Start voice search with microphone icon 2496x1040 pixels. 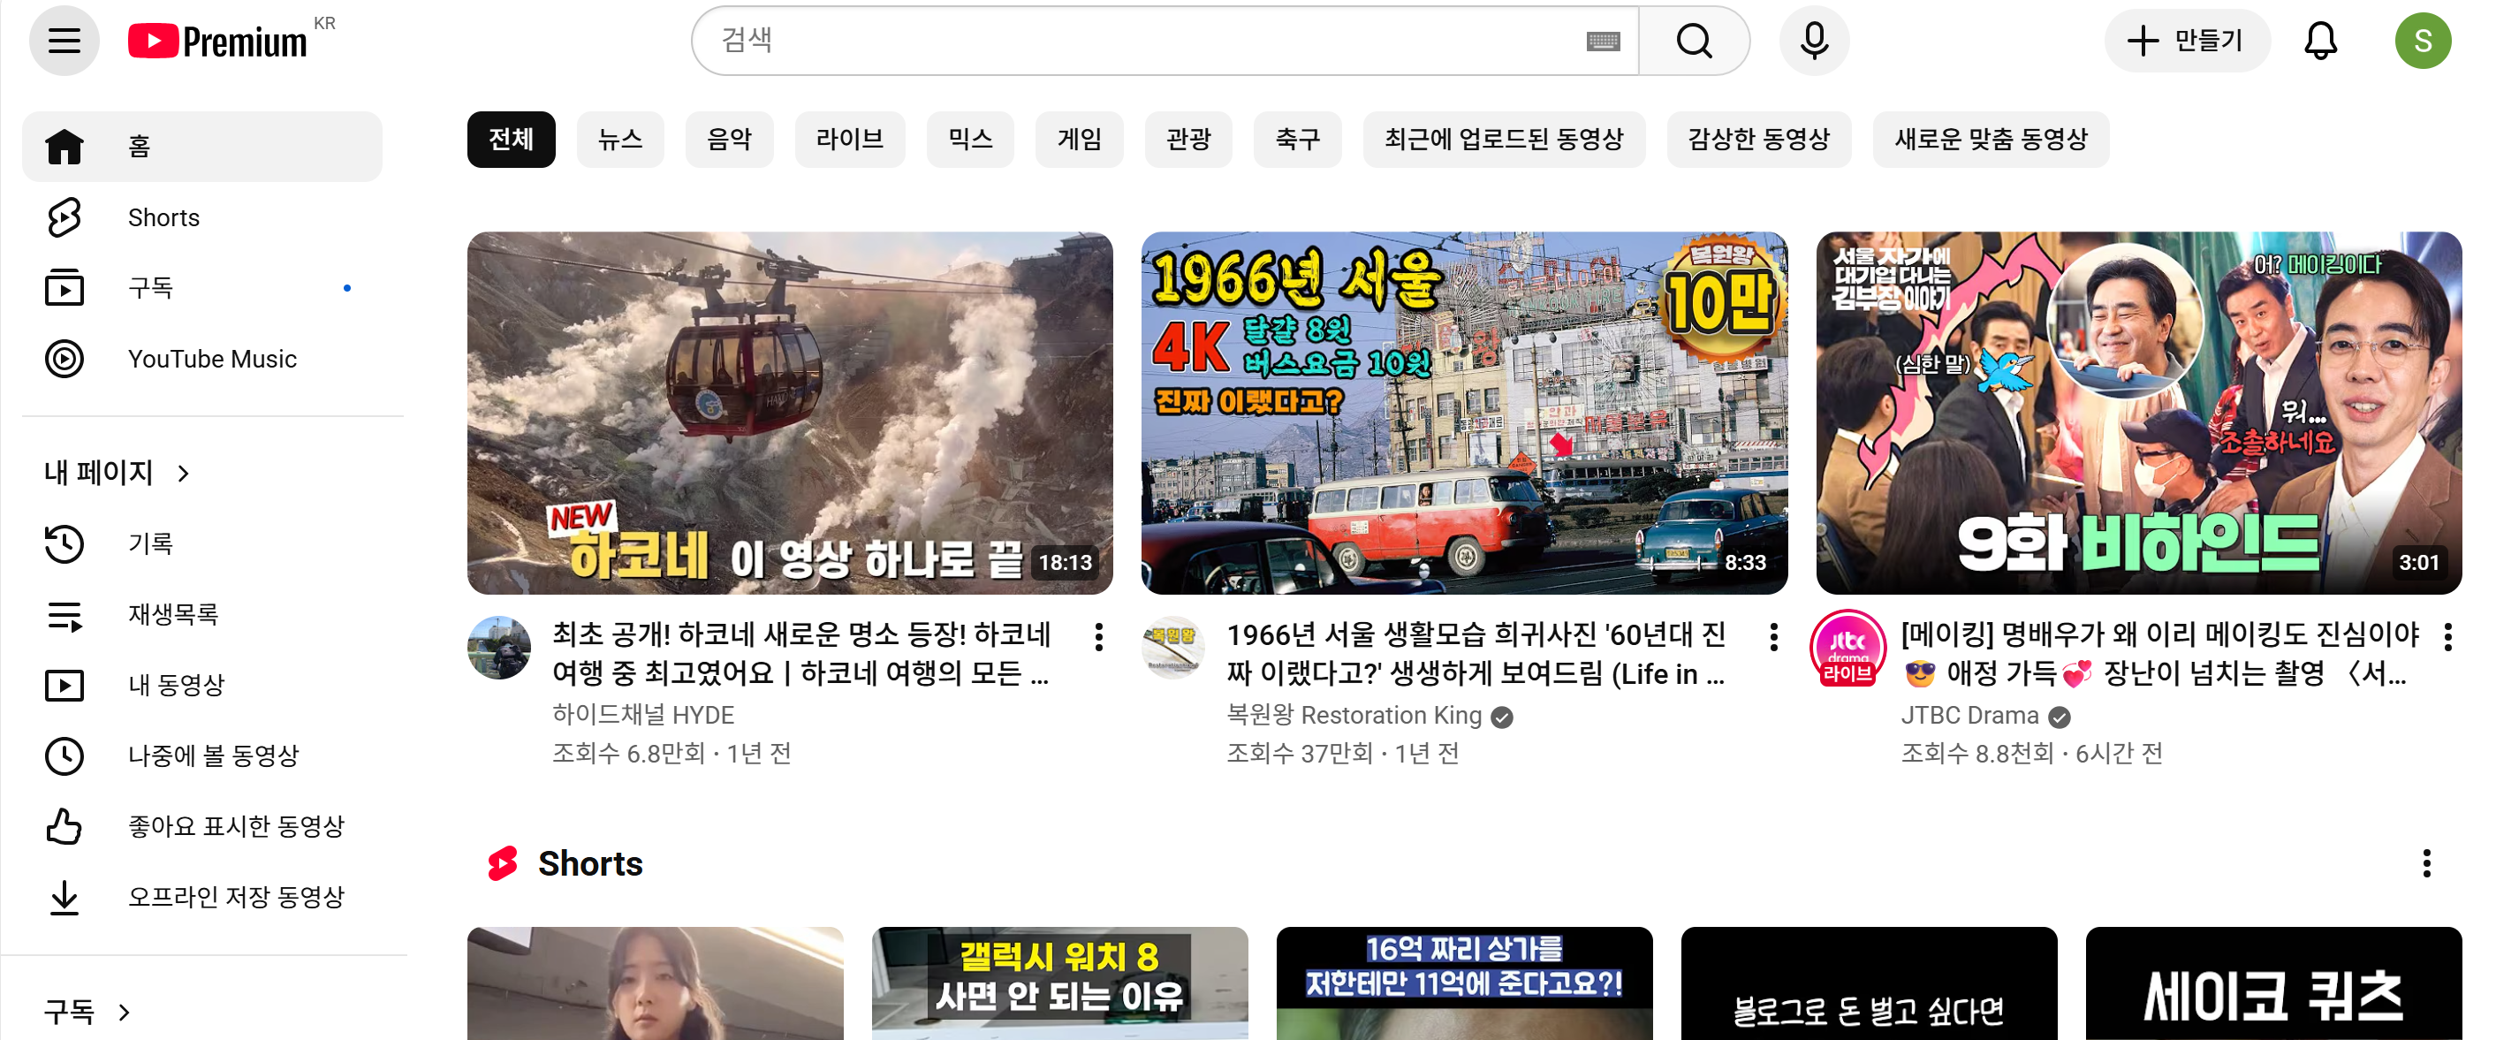1813,41
